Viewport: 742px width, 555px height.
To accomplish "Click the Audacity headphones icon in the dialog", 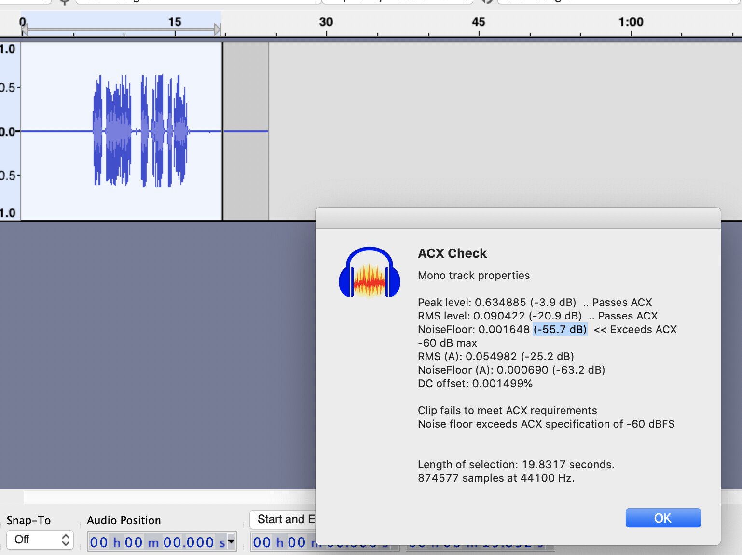I will click(370, 273).
